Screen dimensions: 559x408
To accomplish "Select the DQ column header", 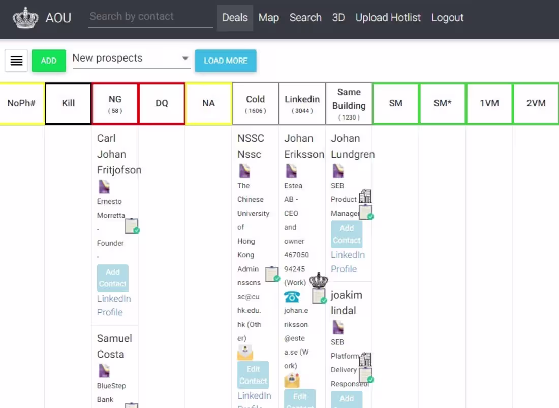I will point(162,103).
